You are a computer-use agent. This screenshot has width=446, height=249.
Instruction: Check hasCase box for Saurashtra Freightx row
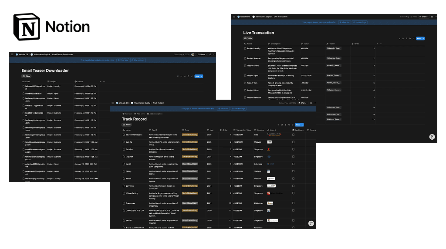[x=293, y=135]
